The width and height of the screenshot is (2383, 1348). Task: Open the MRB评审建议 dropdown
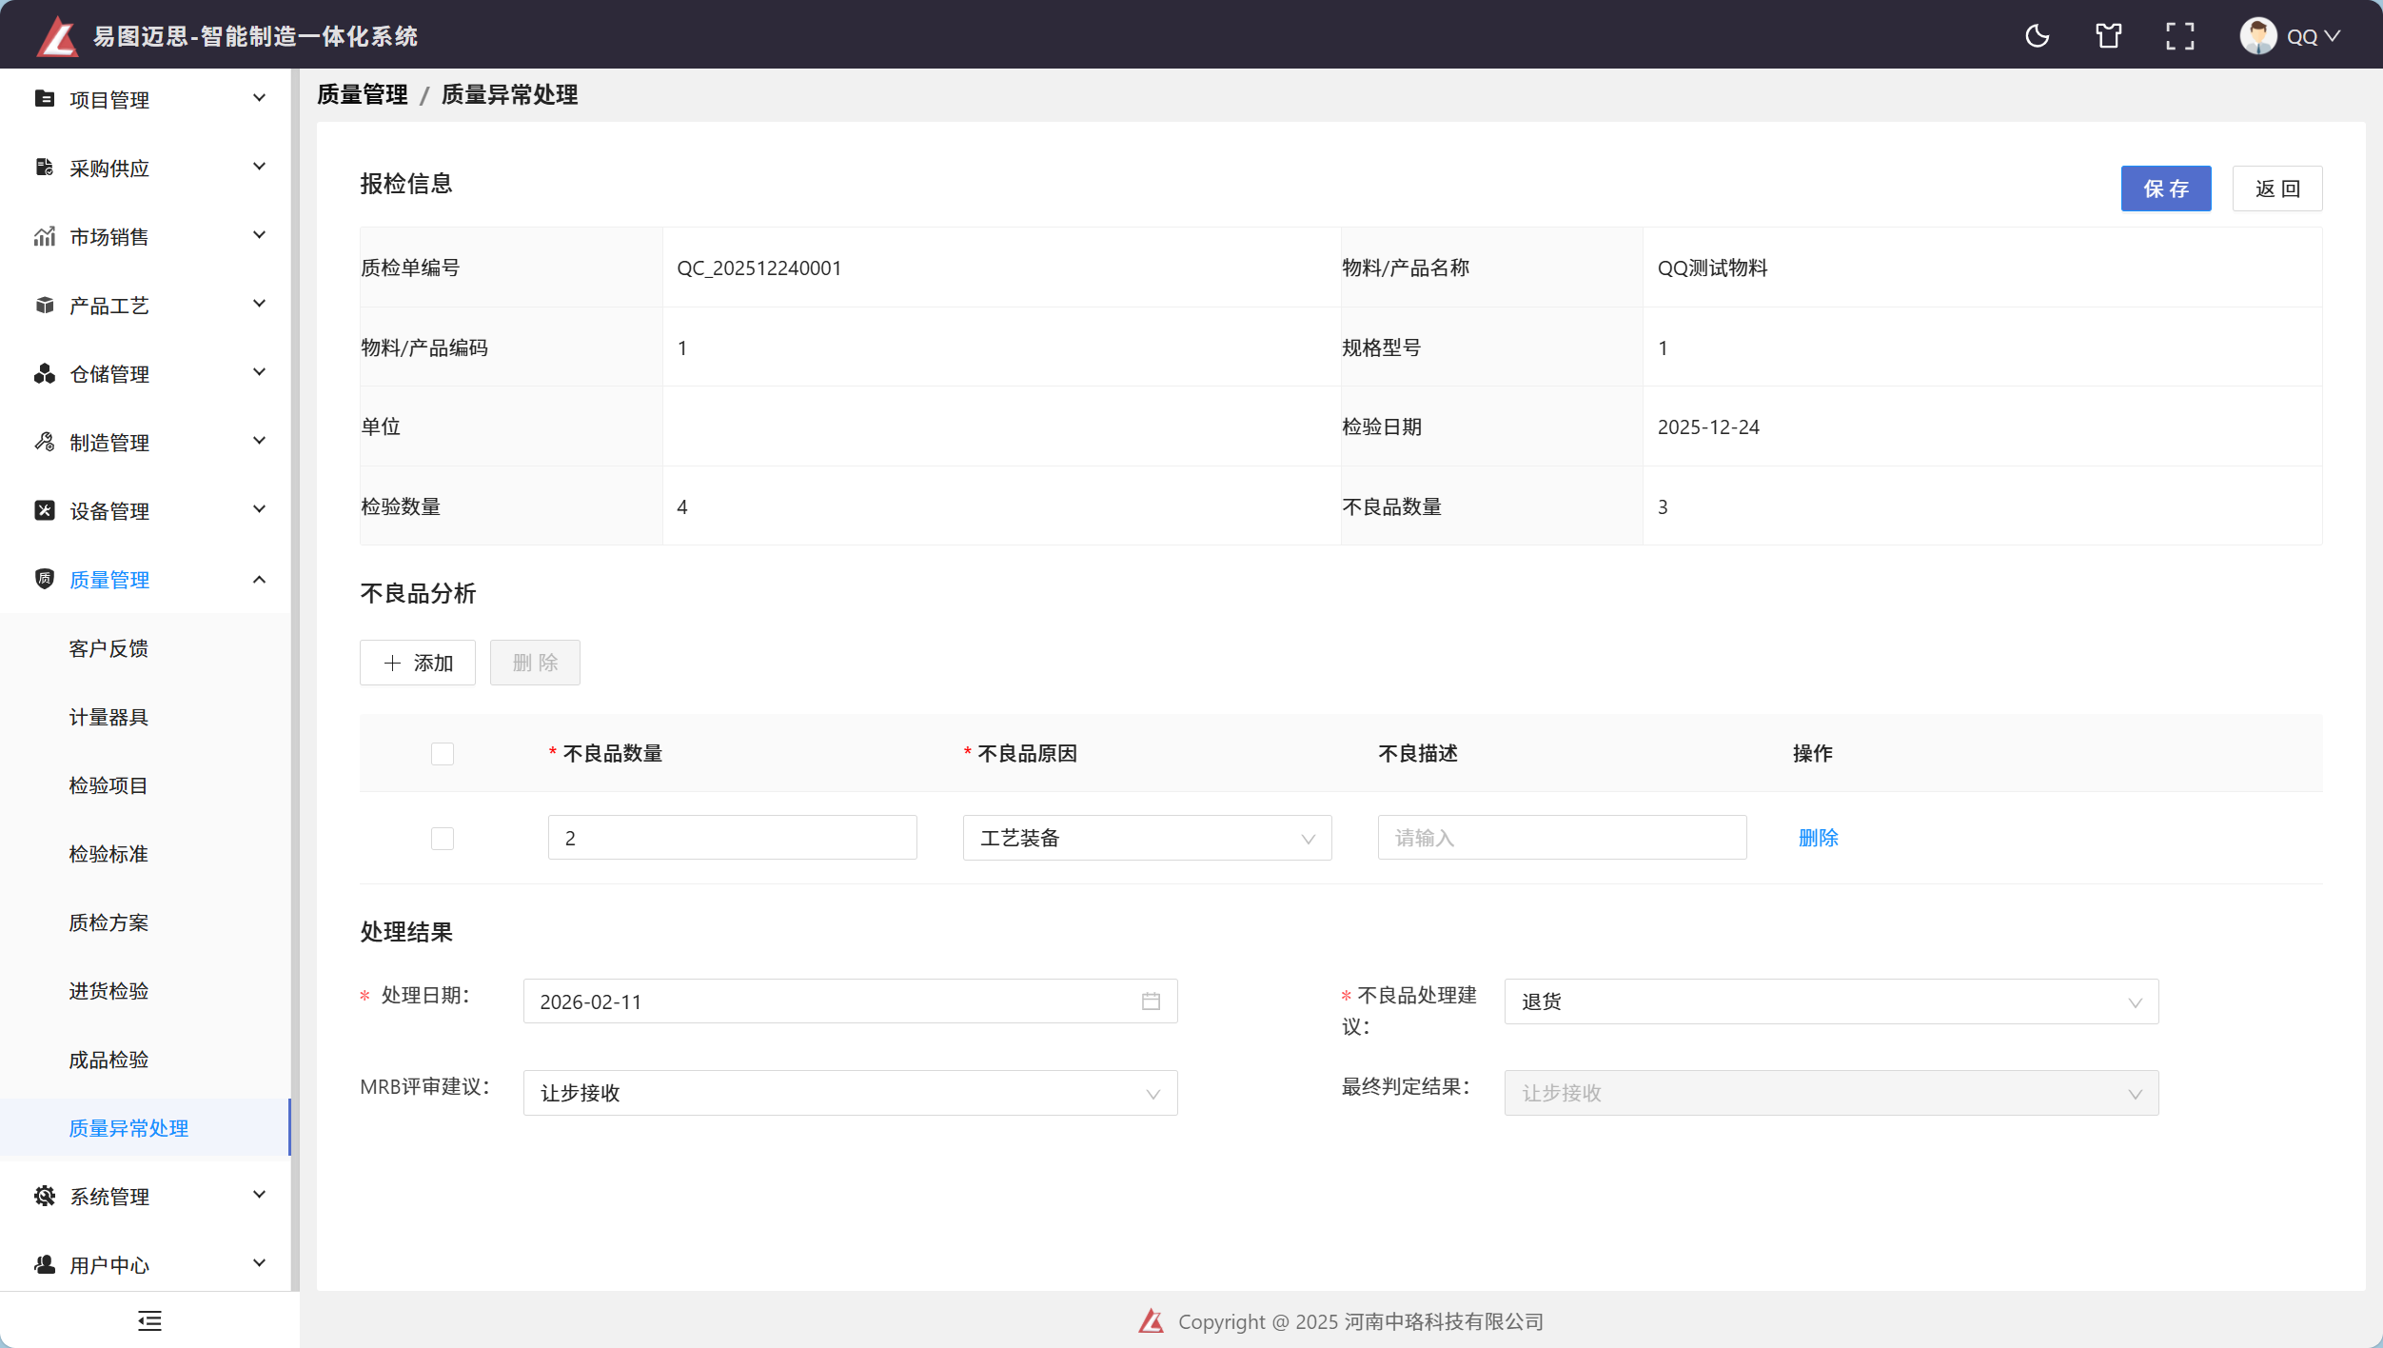pyautogui.click(x=850, y=1093)
